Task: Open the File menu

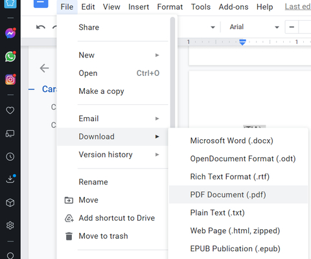Action: pyautogui.click(x=67, y=7)
